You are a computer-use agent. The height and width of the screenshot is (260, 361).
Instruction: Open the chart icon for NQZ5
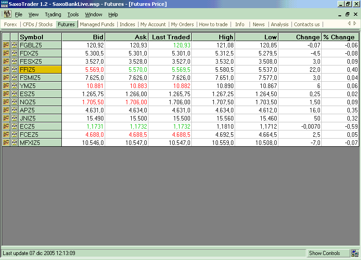tap(6, 102)
